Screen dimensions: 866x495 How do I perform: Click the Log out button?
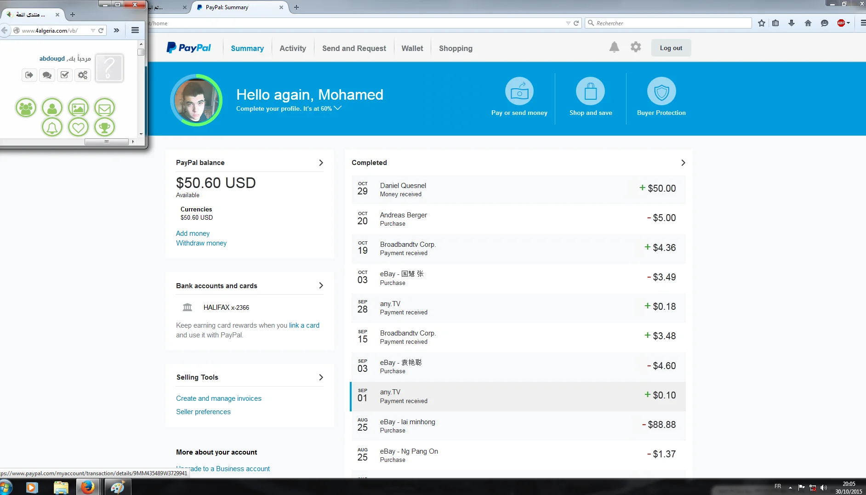[x=671, y=48]
